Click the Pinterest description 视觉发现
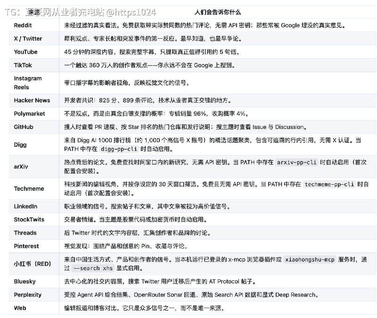The height and width of the screenshot is (318, 377). pos(126,246)
